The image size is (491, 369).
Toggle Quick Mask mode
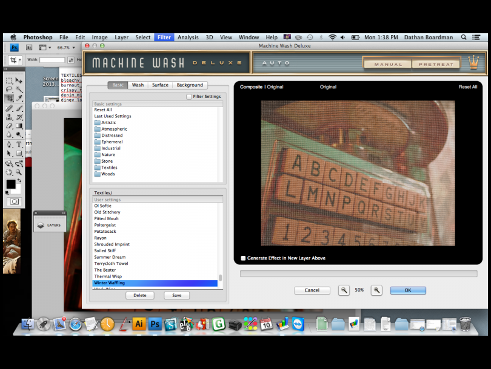click(x=14, y=201)
